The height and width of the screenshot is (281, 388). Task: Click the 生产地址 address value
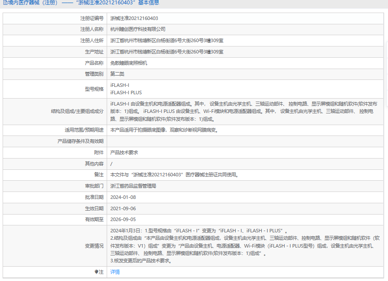[167, 52]
